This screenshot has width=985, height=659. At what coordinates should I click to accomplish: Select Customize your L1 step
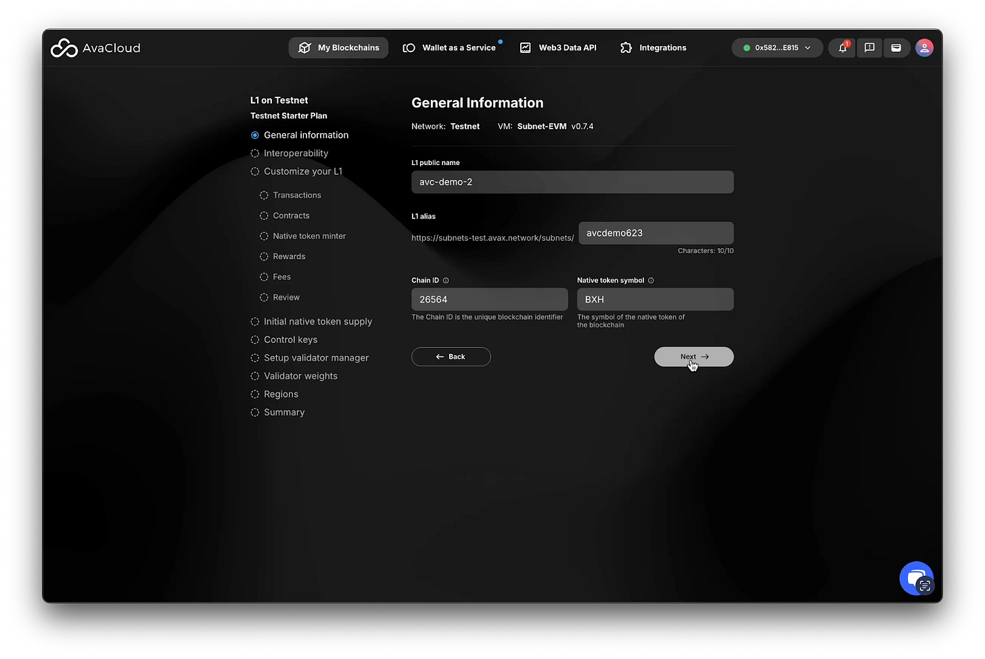click(296, 172)
